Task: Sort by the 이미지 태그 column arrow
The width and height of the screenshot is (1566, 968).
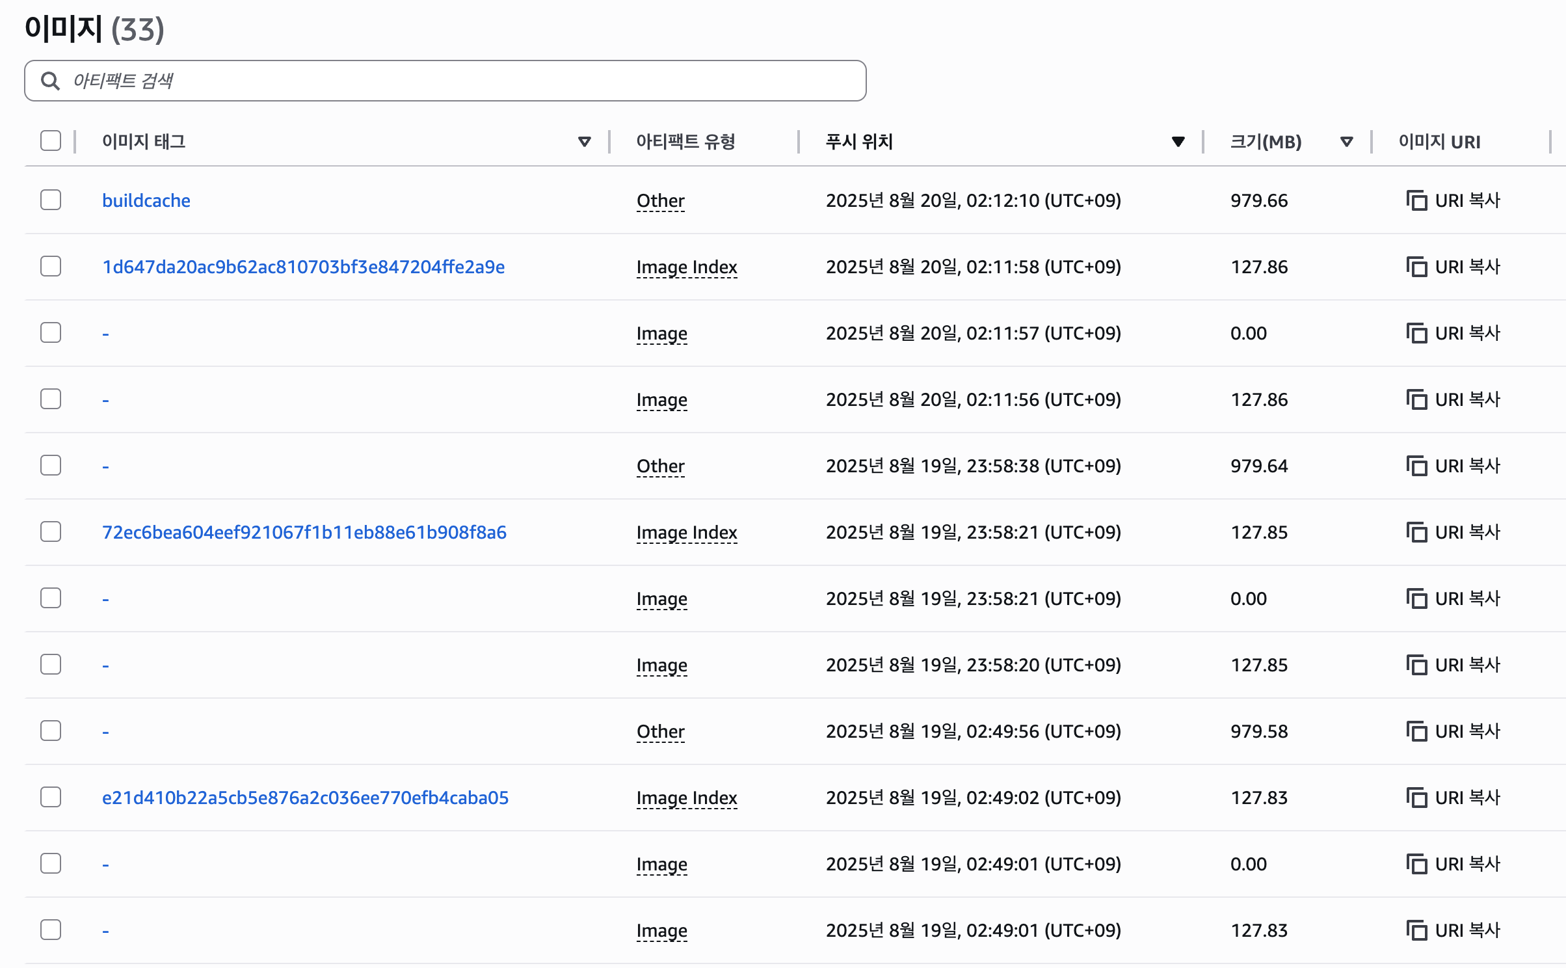Action: click(x=584, y=141)
